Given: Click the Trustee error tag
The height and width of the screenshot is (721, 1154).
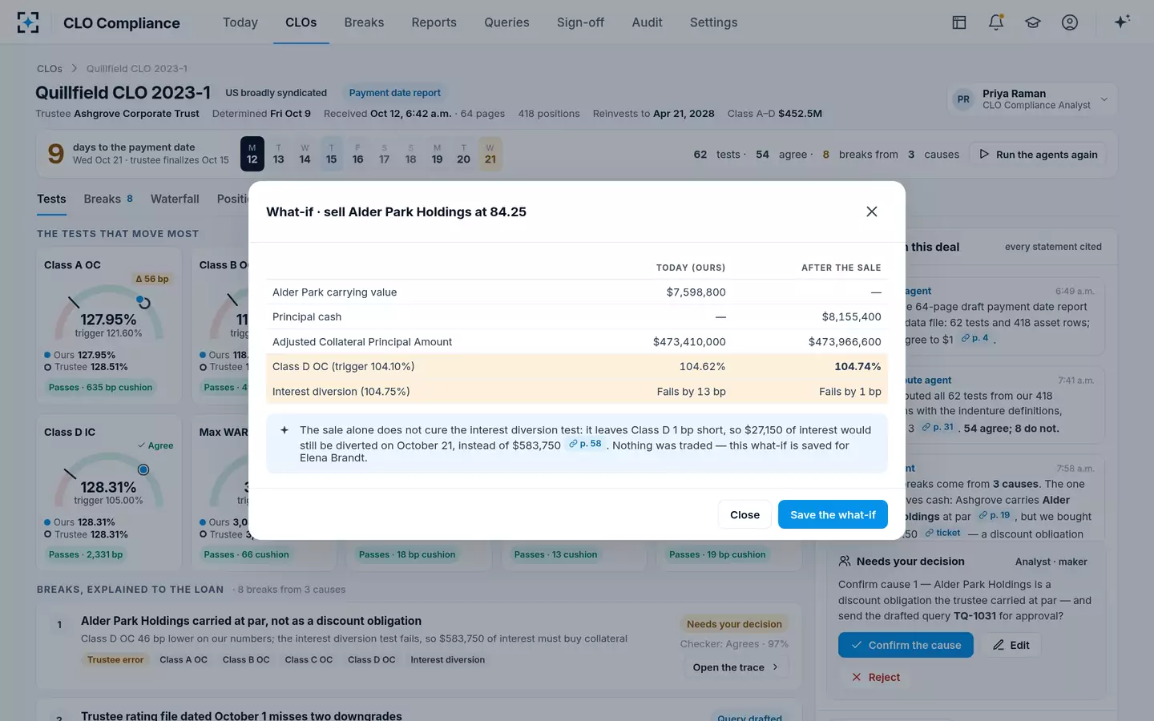Looking at the screenshot, I should (x=115, y=659).
